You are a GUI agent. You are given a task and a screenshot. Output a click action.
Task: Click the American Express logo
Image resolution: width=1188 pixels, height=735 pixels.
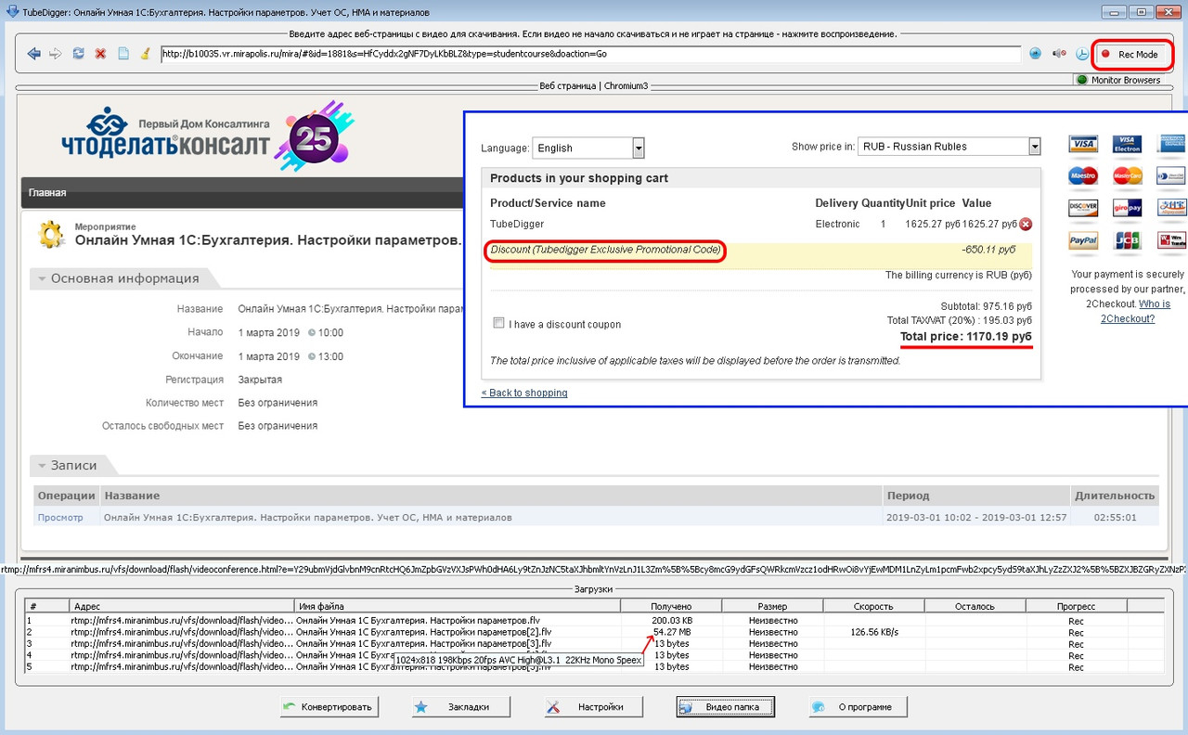pos(1171,145)
